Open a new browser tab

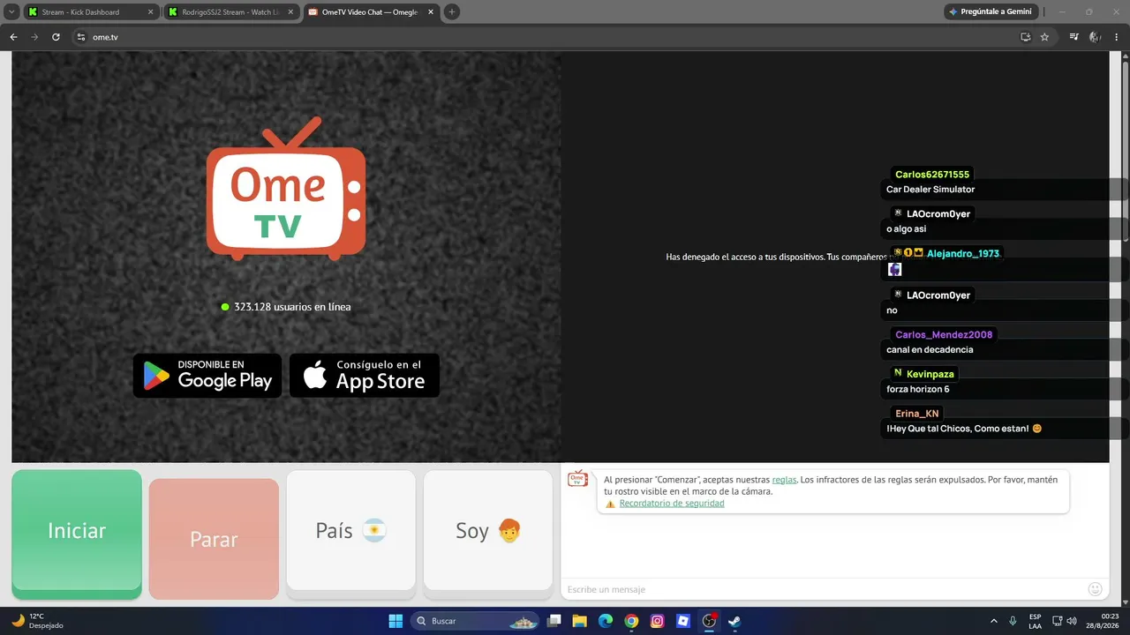tap(452, 12)
